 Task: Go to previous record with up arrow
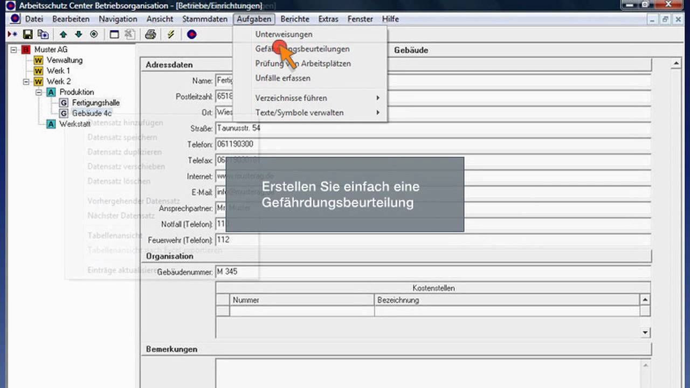(64, 34)
